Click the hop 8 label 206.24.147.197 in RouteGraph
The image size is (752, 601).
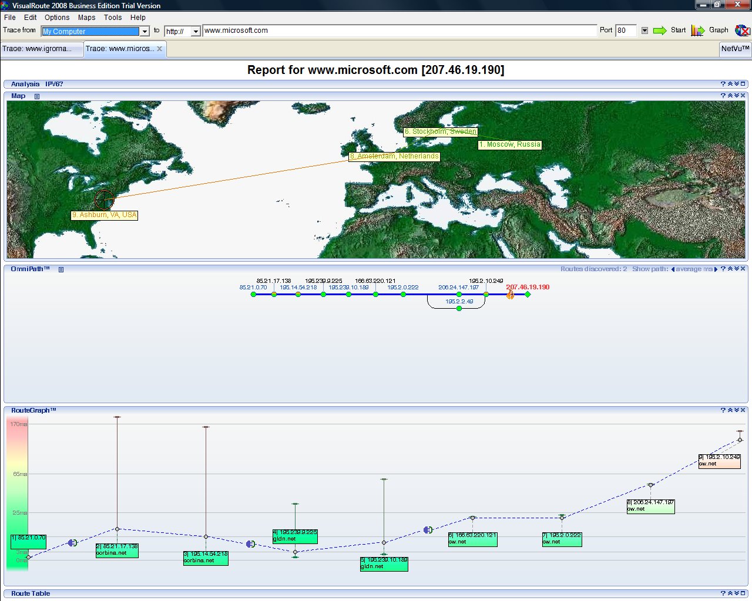(650, 506)
